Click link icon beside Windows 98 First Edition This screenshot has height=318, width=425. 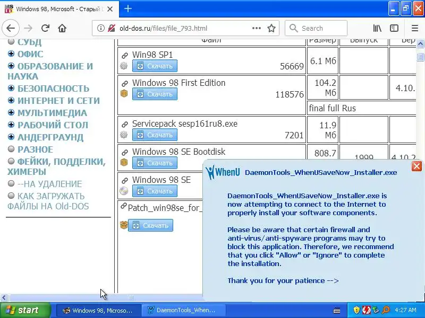click(125, 83)
